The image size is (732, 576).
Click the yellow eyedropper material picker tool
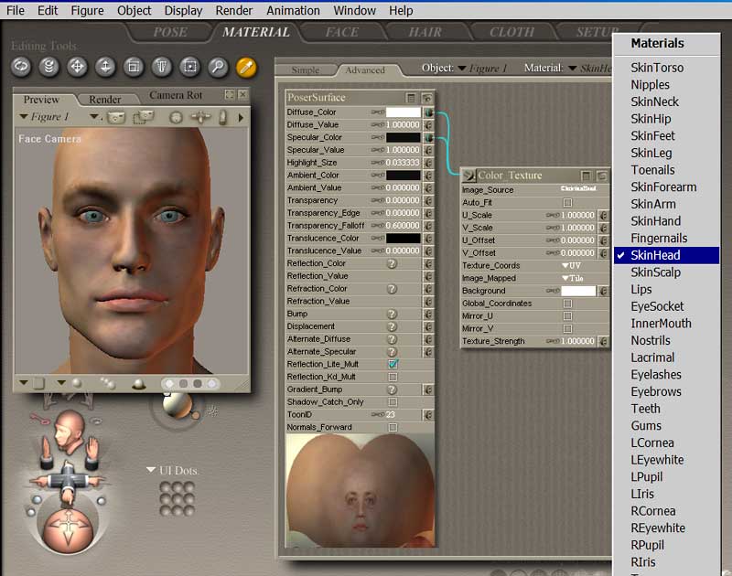pyautogui.click(x=246, y=67)
